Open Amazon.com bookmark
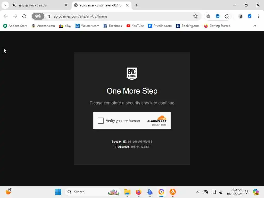This screenshot has width=264, height=198. point(43,26)
